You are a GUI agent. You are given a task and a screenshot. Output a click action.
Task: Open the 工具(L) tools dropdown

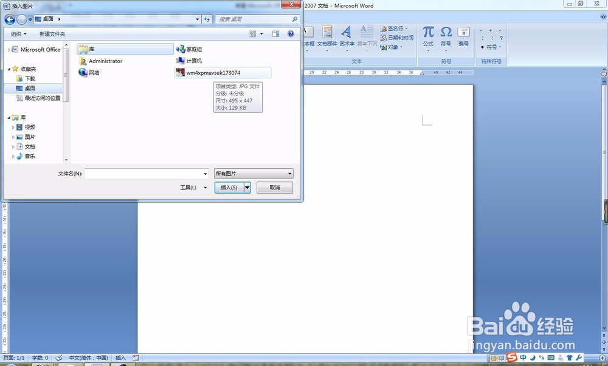[193, 188]
